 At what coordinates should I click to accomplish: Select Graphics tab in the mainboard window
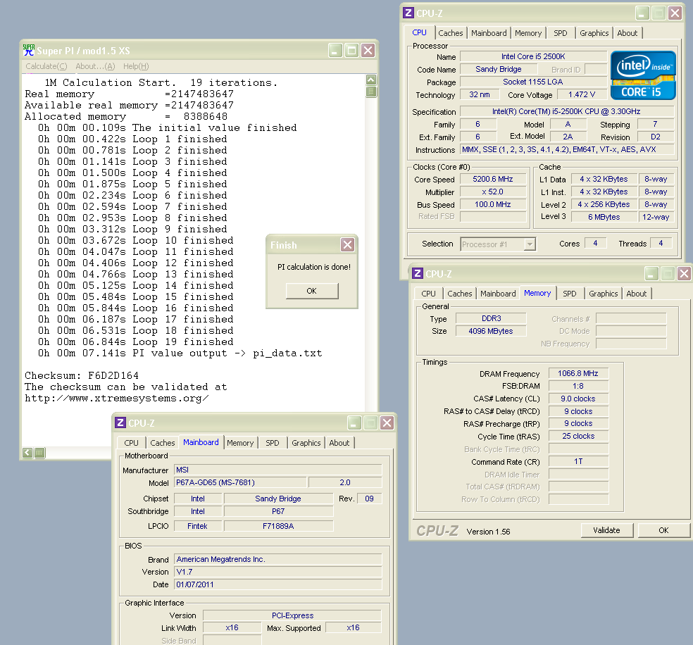click(306, 443)
